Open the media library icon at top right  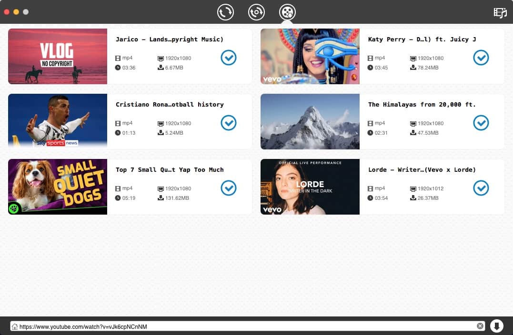point(500,13)
